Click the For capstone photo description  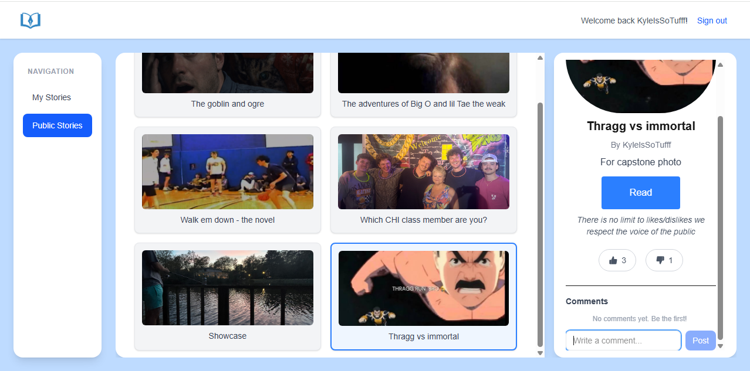[641, 162]
